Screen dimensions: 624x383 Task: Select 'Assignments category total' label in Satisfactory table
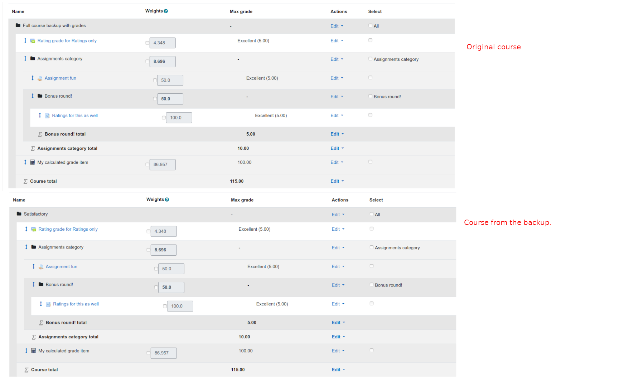click(x=68, y=337)
